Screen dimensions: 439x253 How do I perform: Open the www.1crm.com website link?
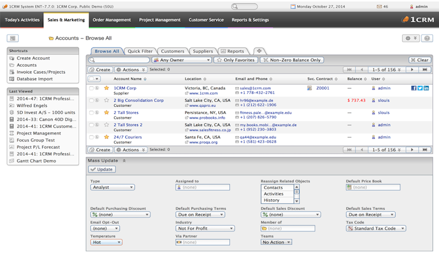[x=203, y=93]
